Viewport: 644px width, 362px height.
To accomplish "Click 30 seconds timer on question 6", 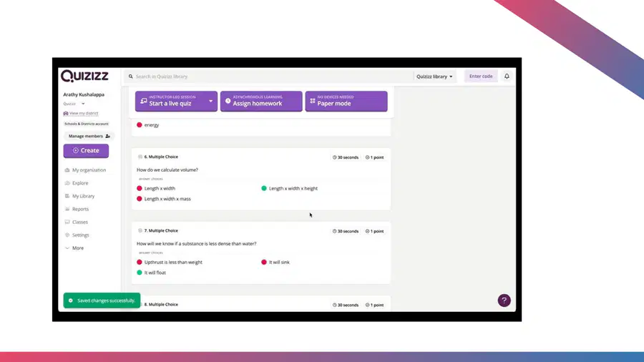I will click(x=346, y=157).
